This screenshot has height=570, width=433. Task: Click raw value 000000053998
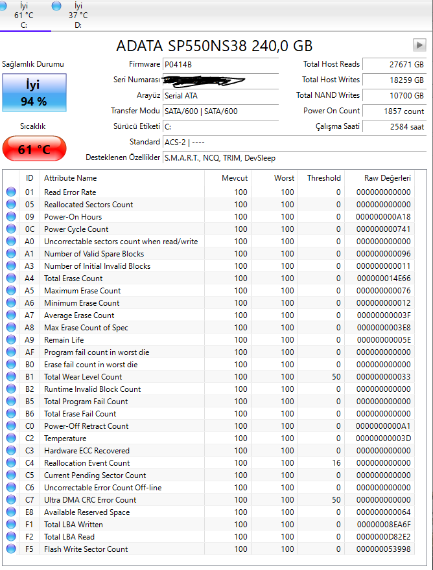[x=384, y=549]
